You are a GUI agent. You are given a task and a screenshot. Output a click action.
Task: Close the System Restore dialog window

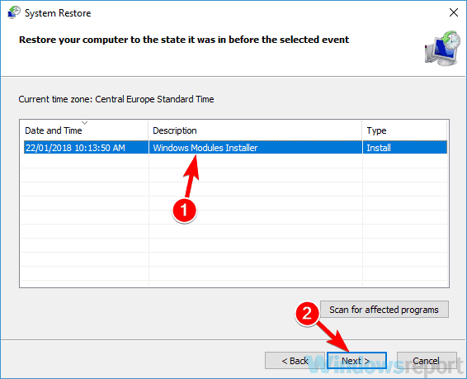coord(453,12)
